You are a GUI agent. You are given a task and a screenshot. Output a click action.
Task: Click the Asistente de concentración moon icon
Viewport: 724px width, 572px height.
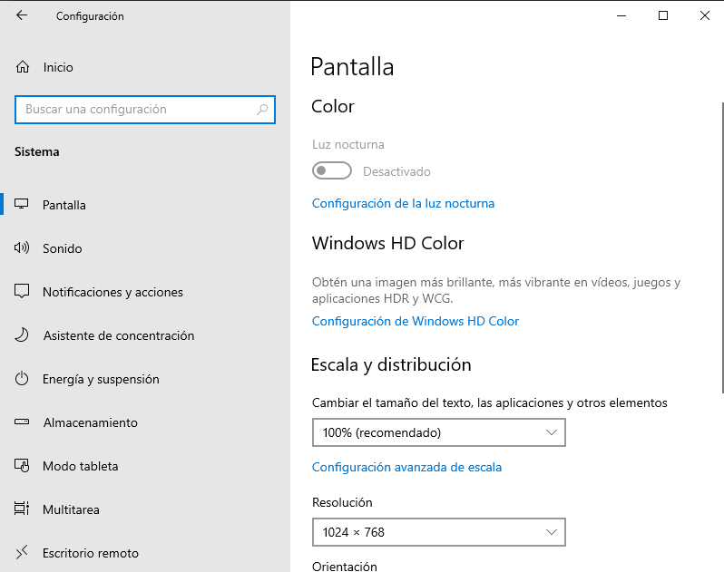click(22, 334)
